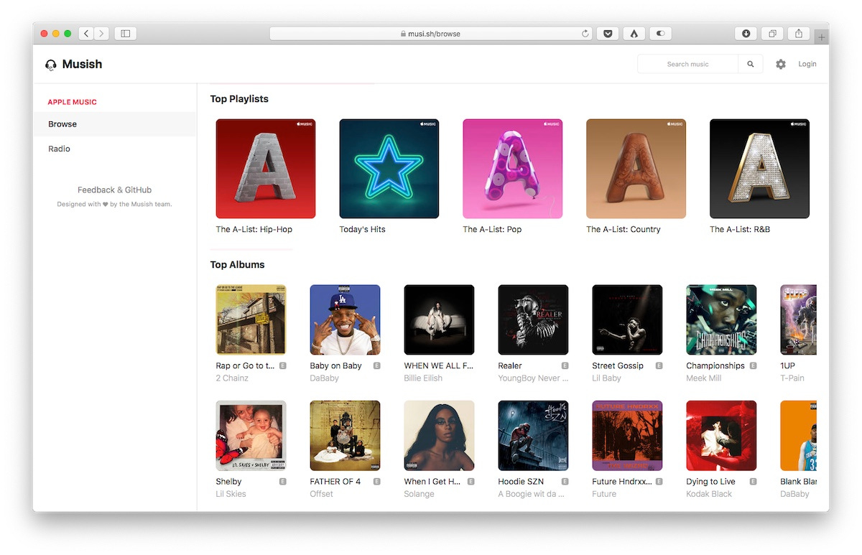Image resolution: width=862 pixels, height=555 pixels.
Task: Click the Top Albums heading
Action: click(x=237, y=265)
